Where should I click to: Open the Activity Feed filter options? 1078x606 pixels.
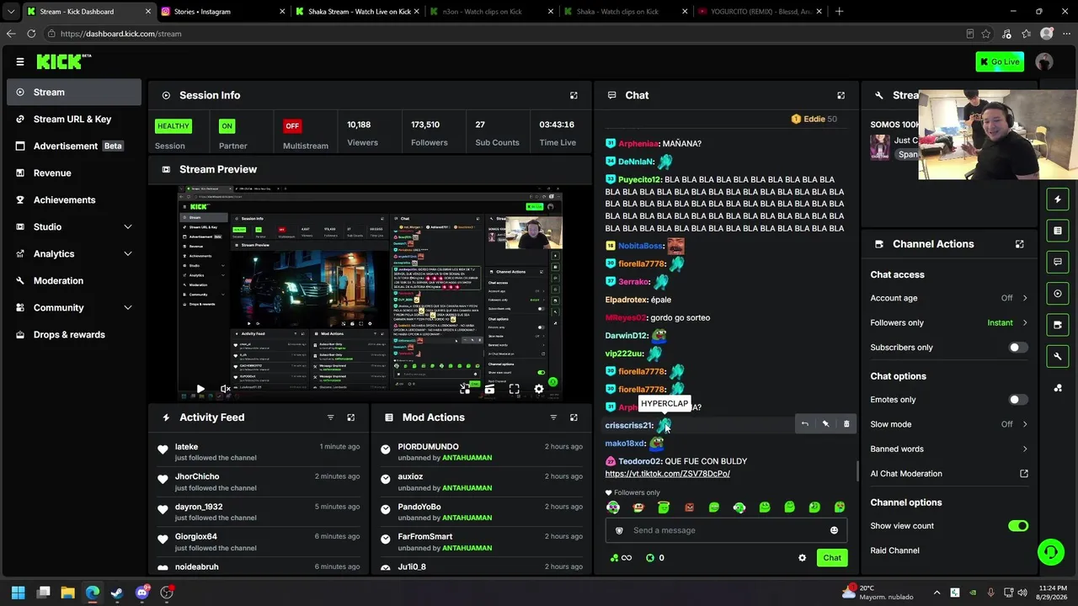(330, 417)
